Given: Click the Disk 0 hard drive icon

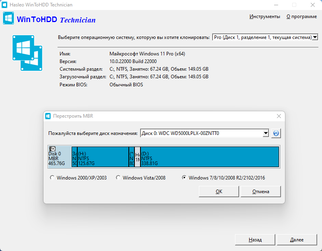Looking at the screenshot, I should pos(53,149).
